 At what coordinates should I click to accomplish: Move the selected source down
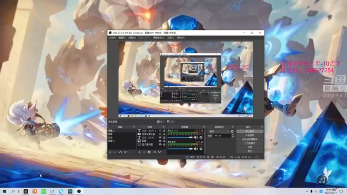(160, 152)
